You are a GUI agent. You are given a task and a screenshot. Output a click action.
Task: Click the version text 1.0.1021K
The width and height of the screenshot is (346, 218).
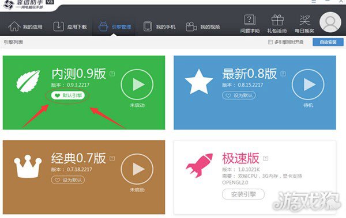coord(249,169)
